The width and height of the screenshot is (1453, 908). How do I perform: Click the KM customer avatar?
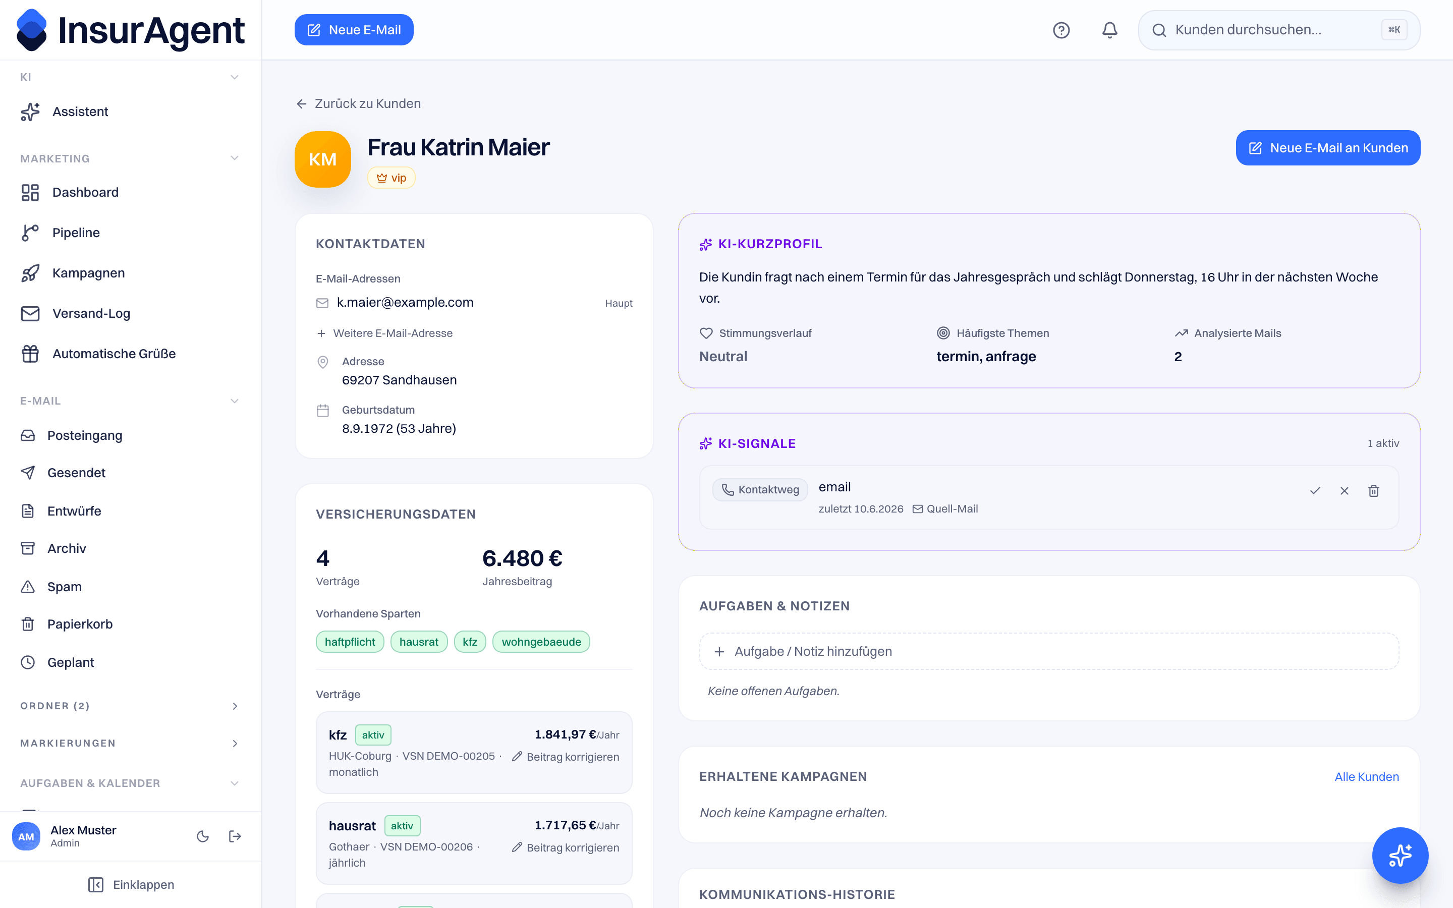(322, 159)
